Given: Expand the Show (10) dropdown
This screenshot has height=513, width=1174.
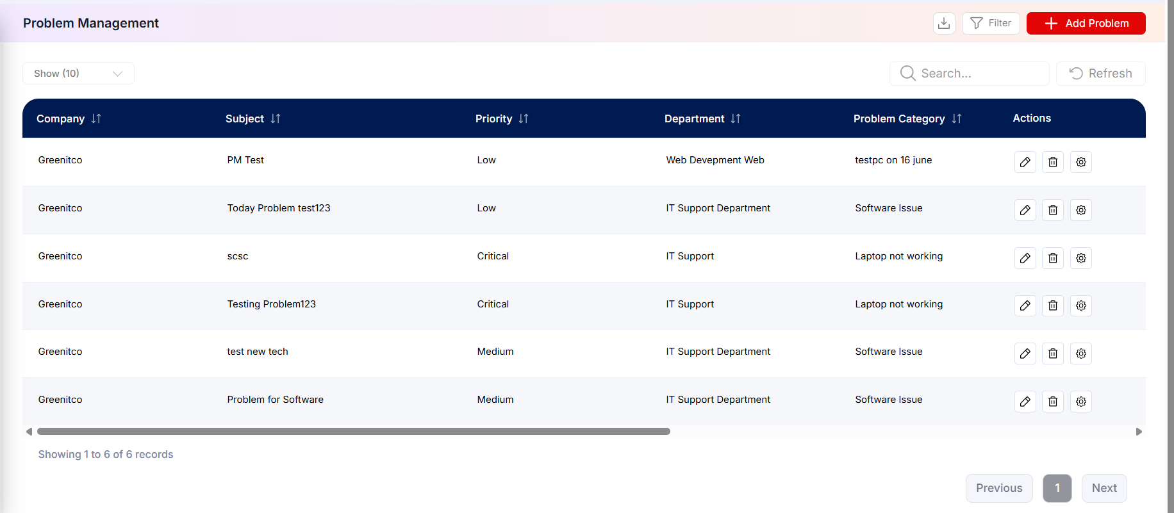Looking at the screenshot, I should click(78, 74).
